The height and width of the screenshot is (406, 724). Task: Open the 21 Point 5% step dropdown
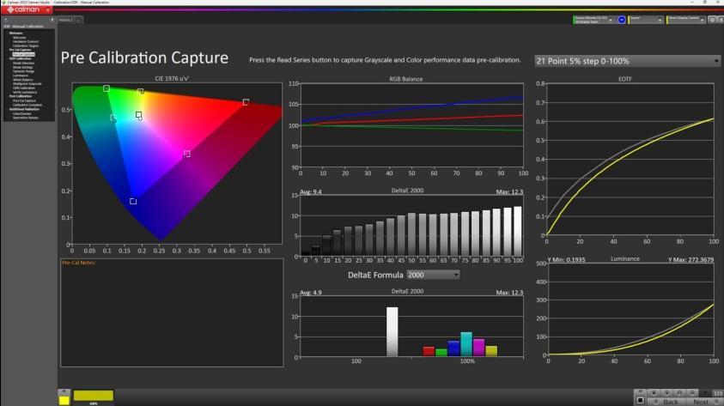pyautogui.click(x=628, y=61)
